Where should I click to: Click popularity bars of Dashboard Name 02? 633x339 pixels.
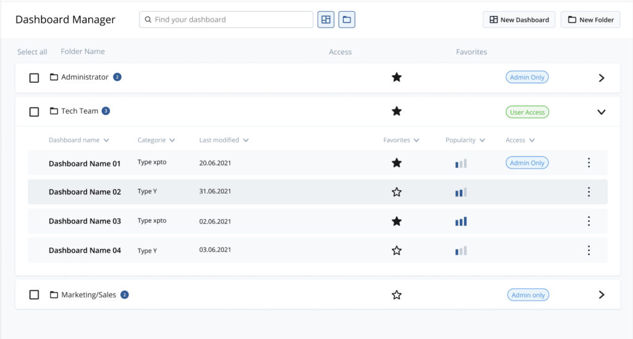461,192
